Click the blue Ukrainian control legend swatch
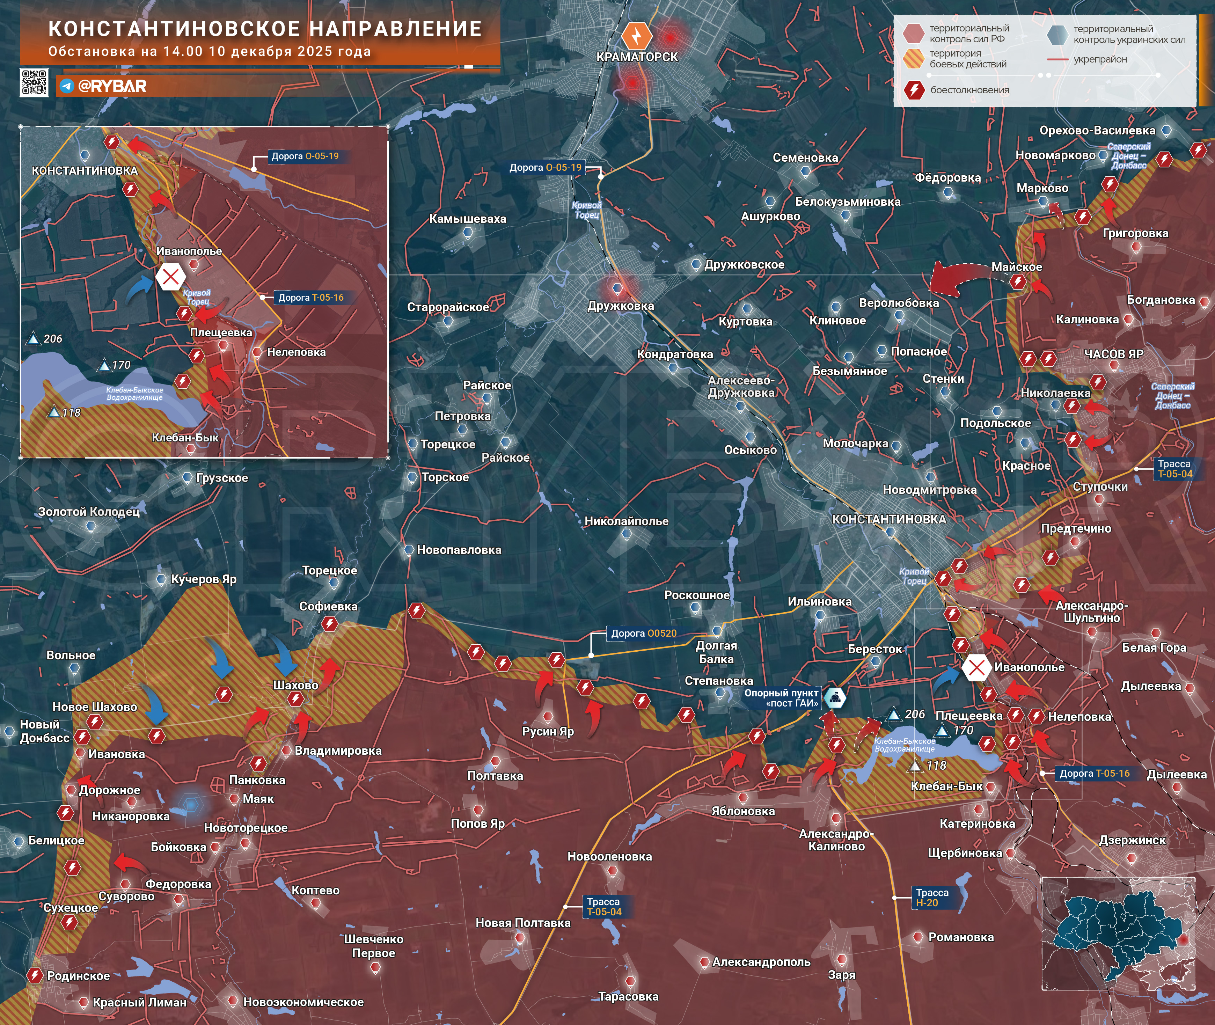1215x1025 pixels. point(1057,34)
